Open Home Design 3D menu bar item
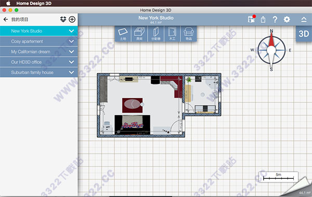This screenshot has height=197, width=312. [x=34, y=3]
